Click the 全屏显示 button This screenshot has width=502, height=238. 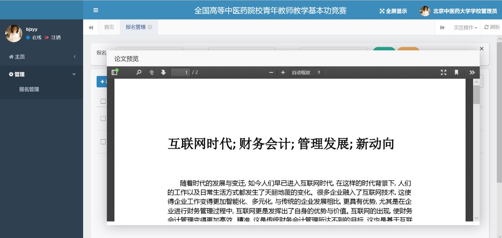tap(393, 11)
